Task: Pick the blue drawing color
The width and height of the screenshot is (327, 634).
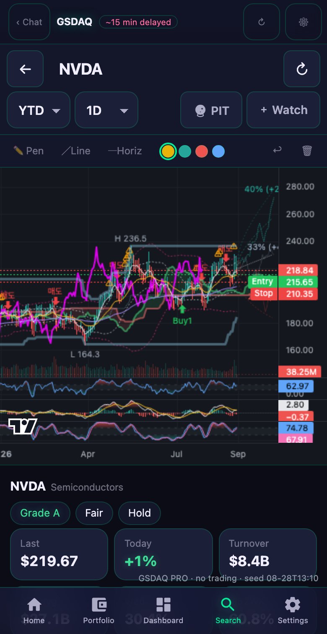Action: (218, 151)
